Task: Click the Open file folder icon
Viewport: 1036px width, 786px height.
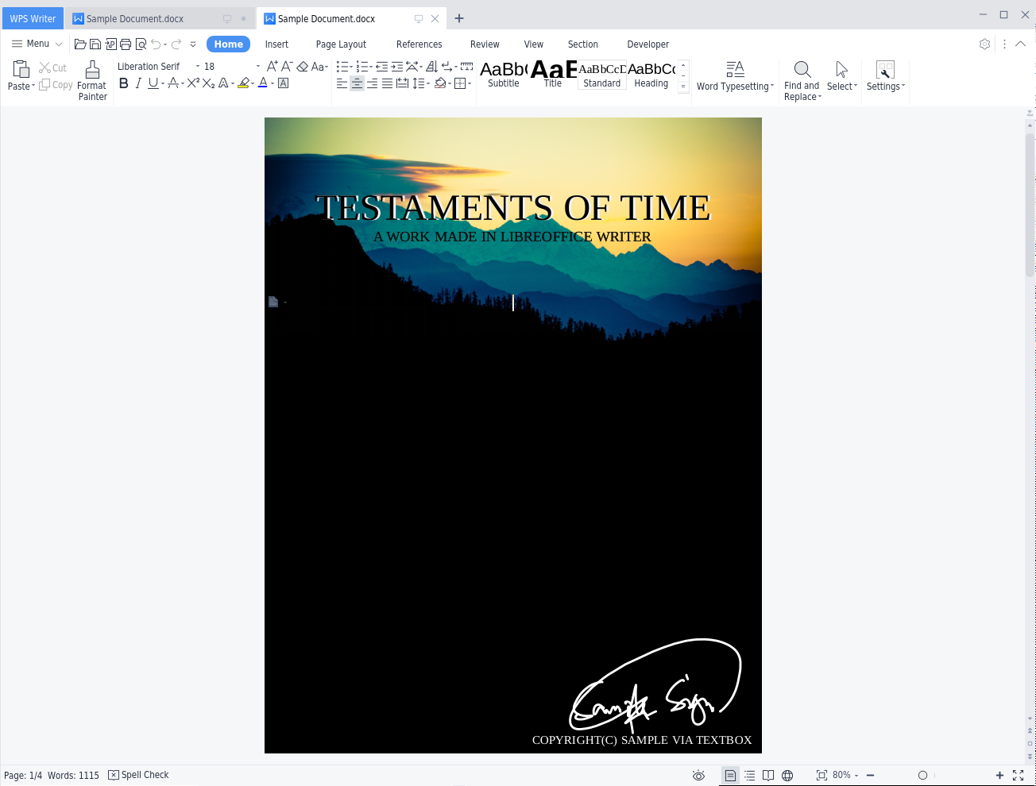Action: (x=80, y=44)
